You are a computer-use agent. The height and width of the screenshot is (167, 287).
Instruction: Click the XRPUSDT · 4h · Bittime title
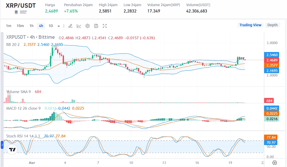30,37
